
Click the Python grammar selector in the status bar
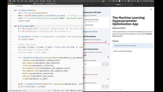pyautogui.click(x=67, y=91)
